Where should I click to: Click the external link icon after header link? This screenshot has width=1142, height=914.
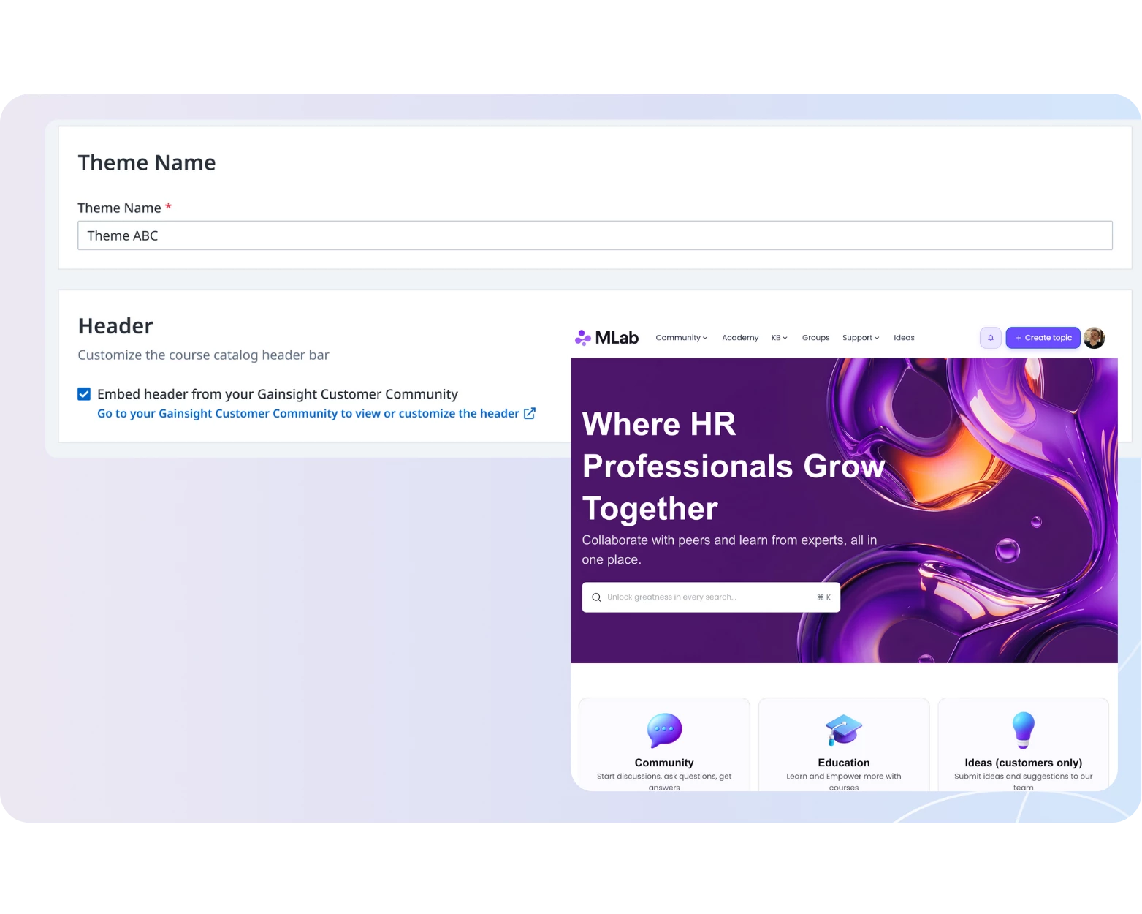530,413
